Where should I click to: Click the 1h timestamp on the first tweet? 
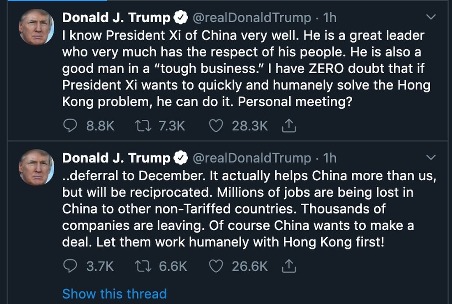[x=330, y=18]
